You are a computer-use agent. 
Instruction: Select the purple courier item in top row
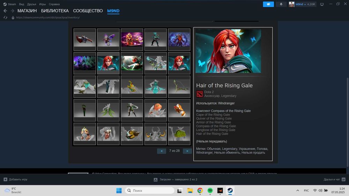pos(108,39)
